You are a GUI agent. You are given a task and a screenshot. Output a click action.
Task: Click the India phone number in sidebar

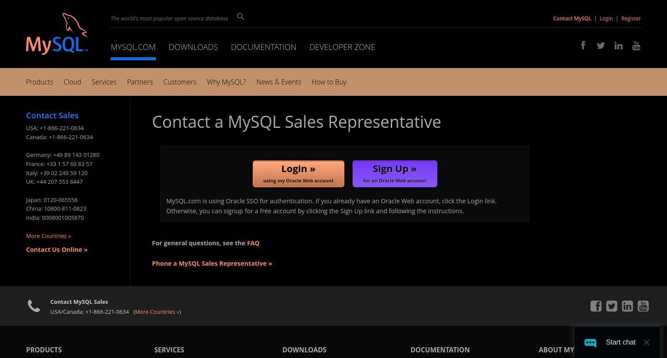[x=63, y=218]
